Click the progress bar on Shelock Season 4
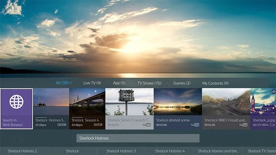This screenshot has height=155, width=276. click(x=87, y=117)
